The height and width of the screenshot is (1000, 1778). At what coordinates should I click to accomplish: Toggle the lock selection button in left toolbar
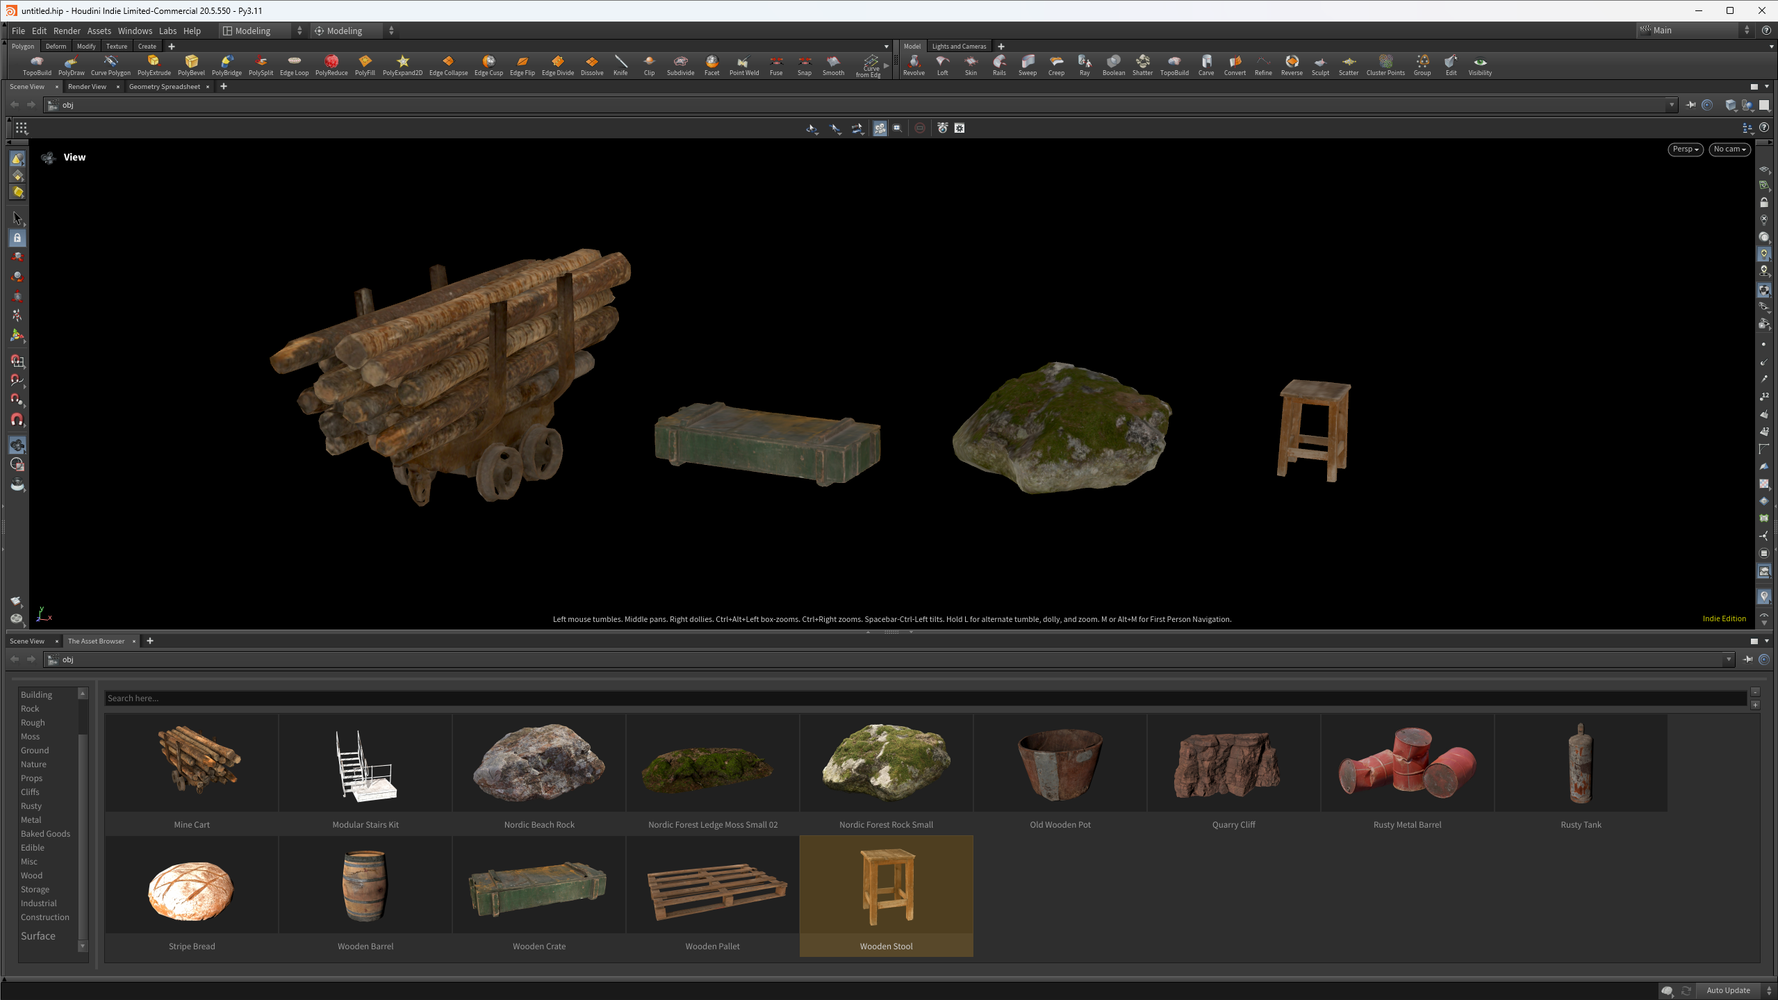(x=17, y=238)
